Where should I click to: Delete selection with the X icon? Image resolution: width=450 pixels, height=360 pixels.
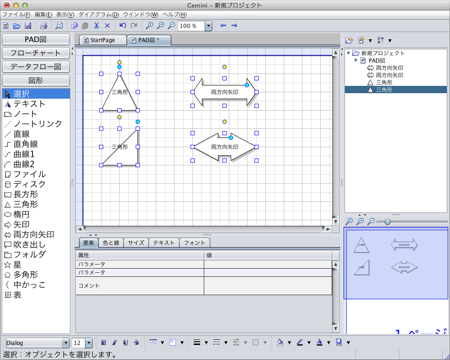(x=107, y=26)
